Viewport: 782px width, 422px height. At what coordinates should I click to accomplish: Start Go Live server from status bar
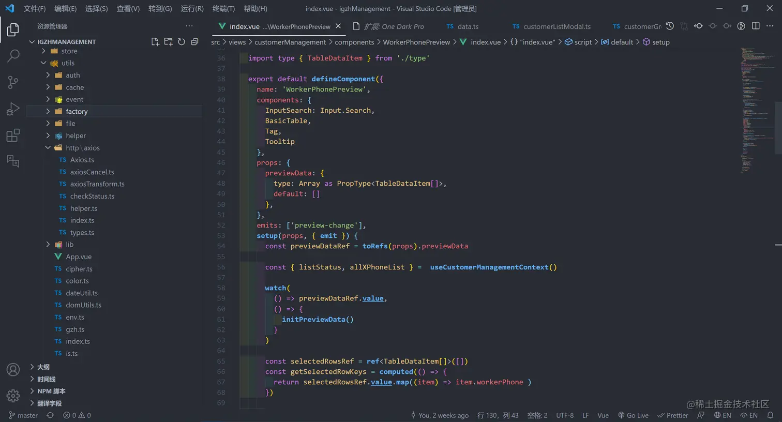point(633,415)
